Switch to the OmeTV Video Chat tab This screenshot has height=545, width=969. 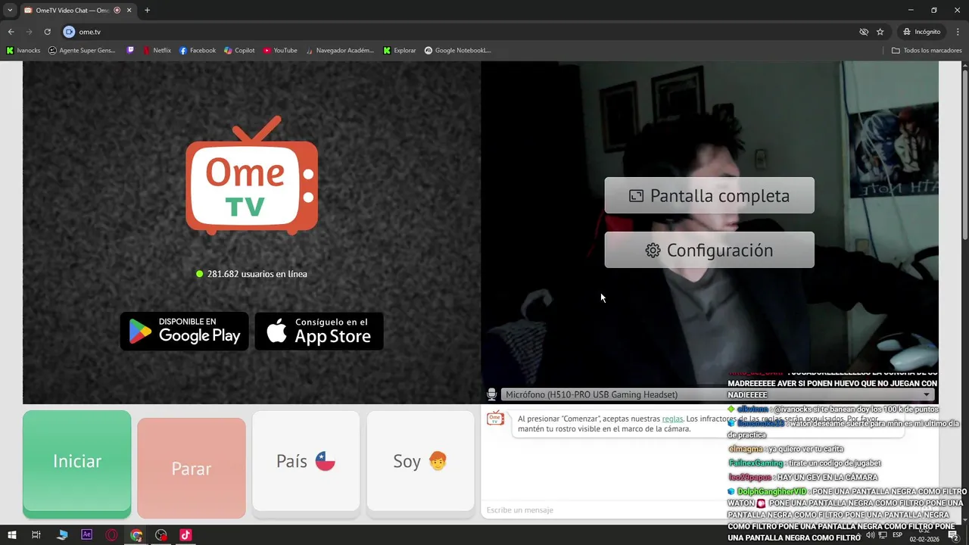71,11
